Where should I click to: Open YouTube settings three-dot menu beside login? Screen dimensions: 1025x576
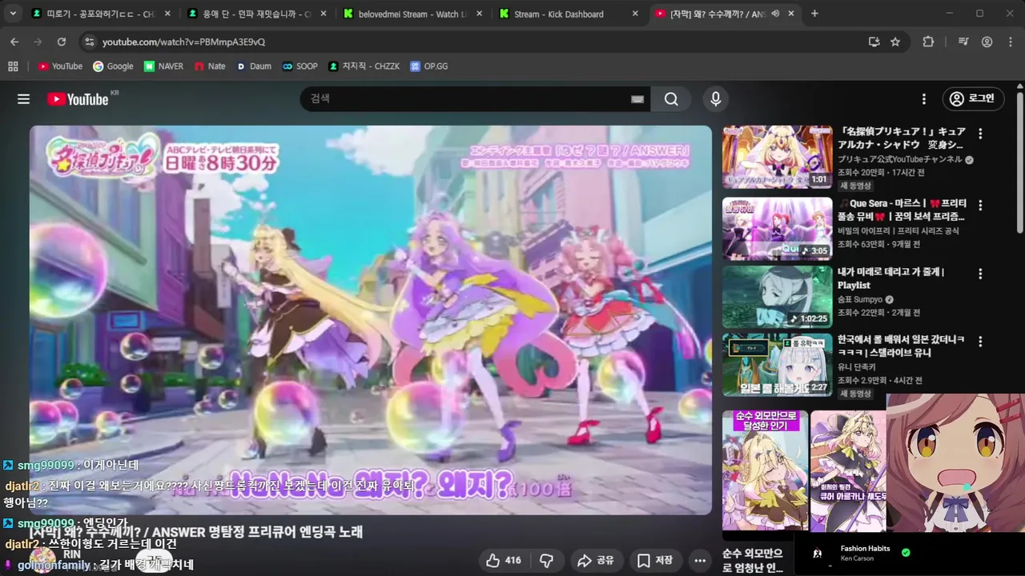tap(924, 99)
